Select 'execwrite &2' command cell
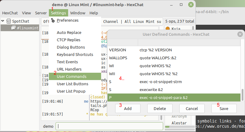Screen dimensions: 245x132 coord(151,90)
